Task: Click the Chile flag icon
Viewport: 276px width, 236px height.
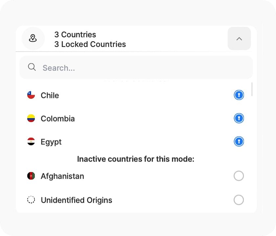Action: (x=31, y=95)
